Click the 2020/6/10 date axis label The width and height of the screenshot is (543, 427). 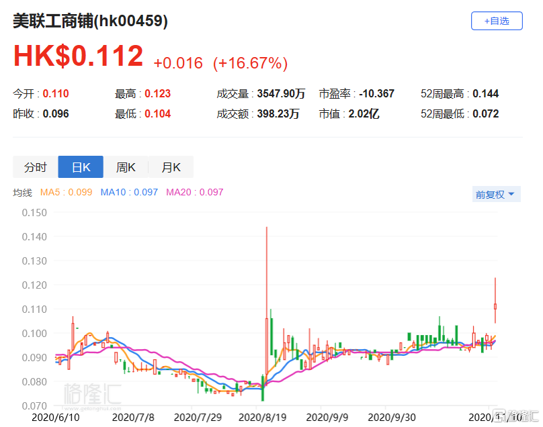56,416
